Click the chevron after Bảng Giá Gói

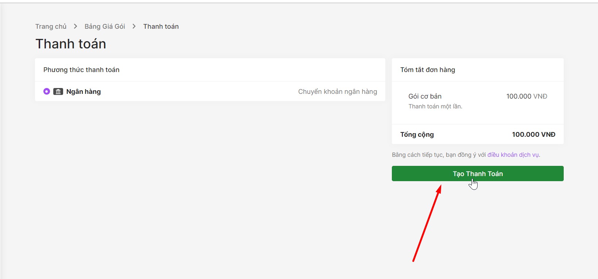pos(134,27)
